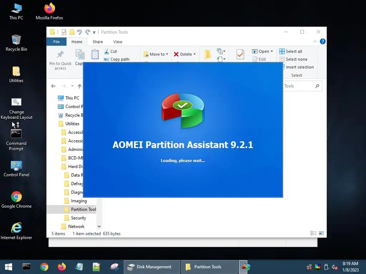
Task: Open the File tab in Explorer
Action: coord(56,42)
